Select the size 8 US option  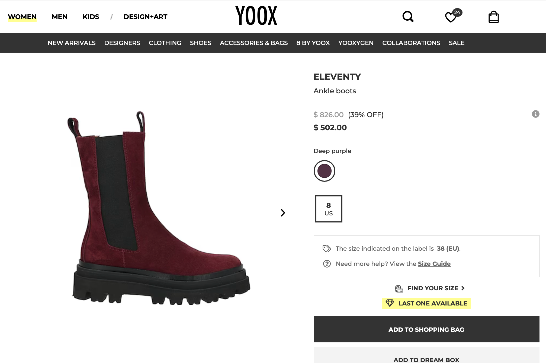coord(328,209)
